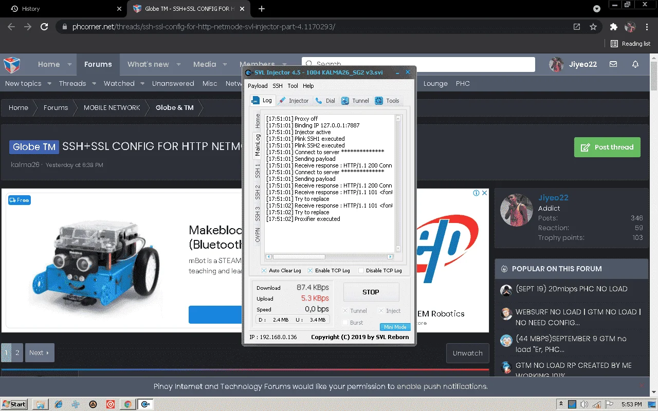
Task: Open the alerts bell icon
Action: pos(635,64)
